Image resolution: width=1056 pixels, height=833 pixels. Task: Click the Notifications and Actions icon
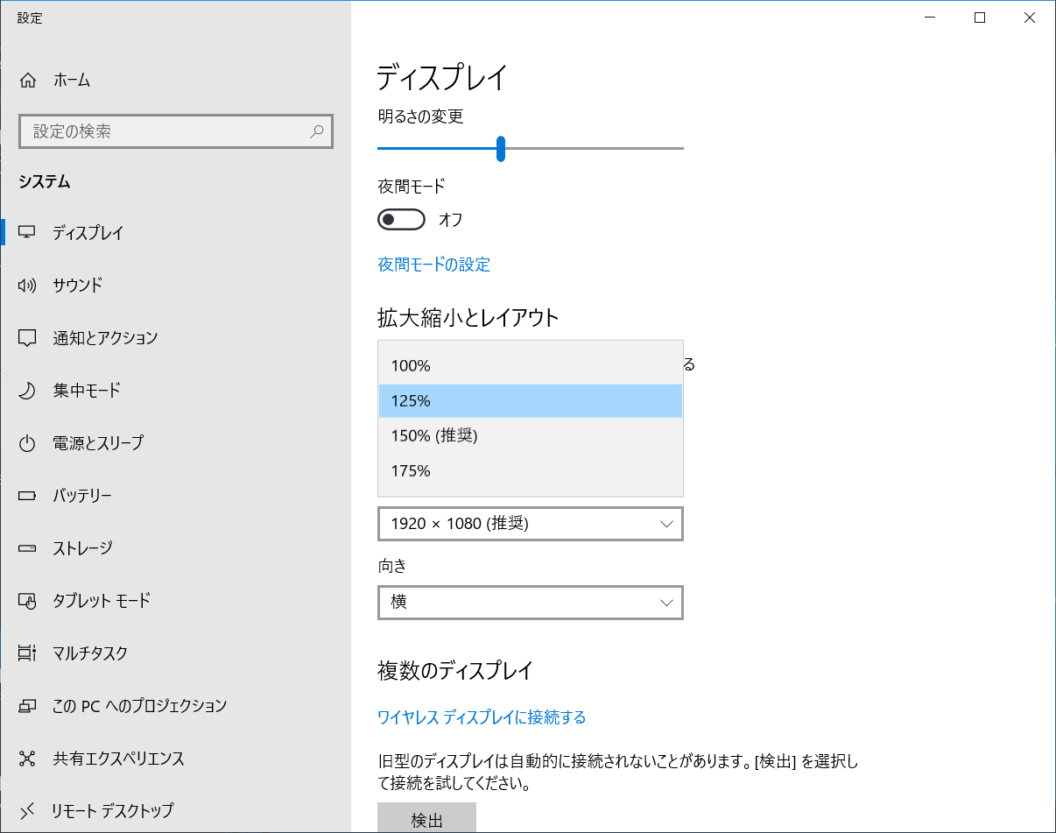click(x=27, y=338)
